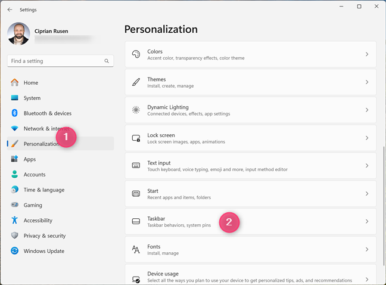Click the magnifier search icon
This screenshot has height=285, width=386.
tap(107, 61)
